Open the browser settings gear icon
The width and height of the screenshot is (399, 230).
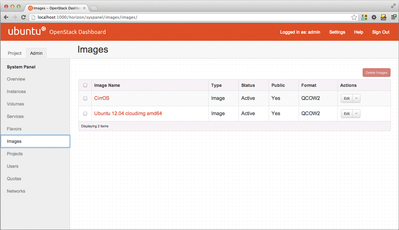374,17
